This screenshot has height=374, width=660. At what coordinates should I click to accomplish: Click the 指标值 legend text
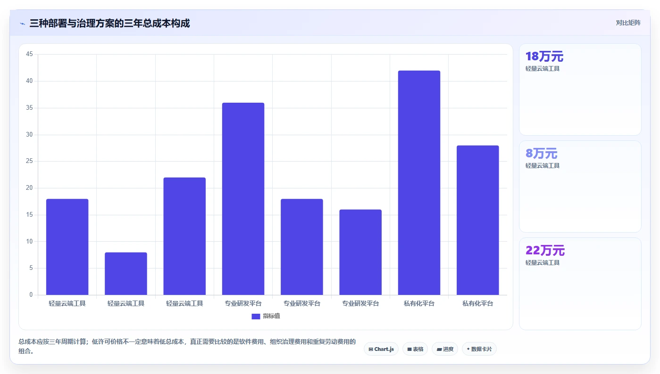[x=272, y=316]
